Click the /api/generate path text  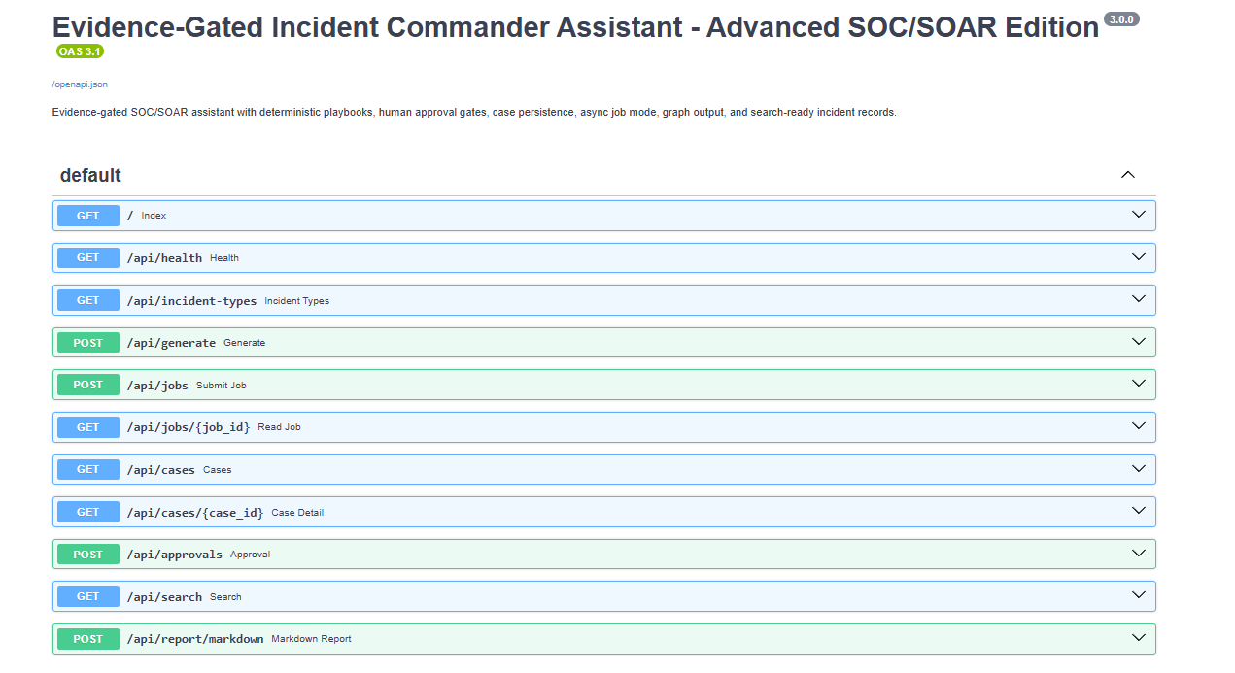coord(171,343)
